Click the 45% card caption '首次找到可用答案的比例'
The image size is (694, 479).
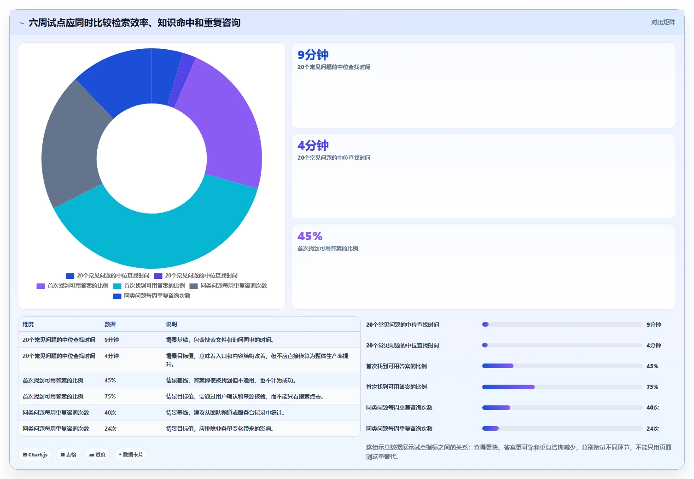pos(328,248)
